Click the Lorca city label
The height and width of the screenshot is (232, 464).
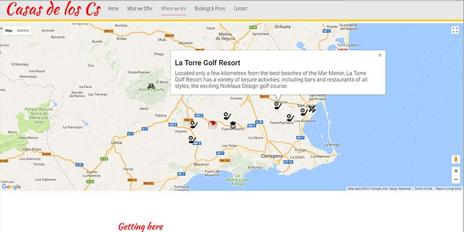coord(117,143)
